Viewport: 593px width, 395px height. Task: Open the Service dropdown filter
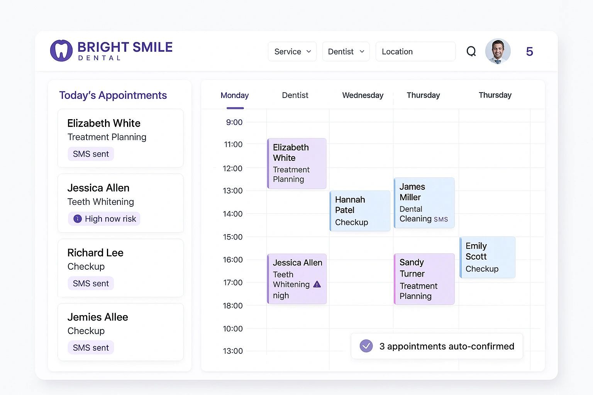click(292, 52)
